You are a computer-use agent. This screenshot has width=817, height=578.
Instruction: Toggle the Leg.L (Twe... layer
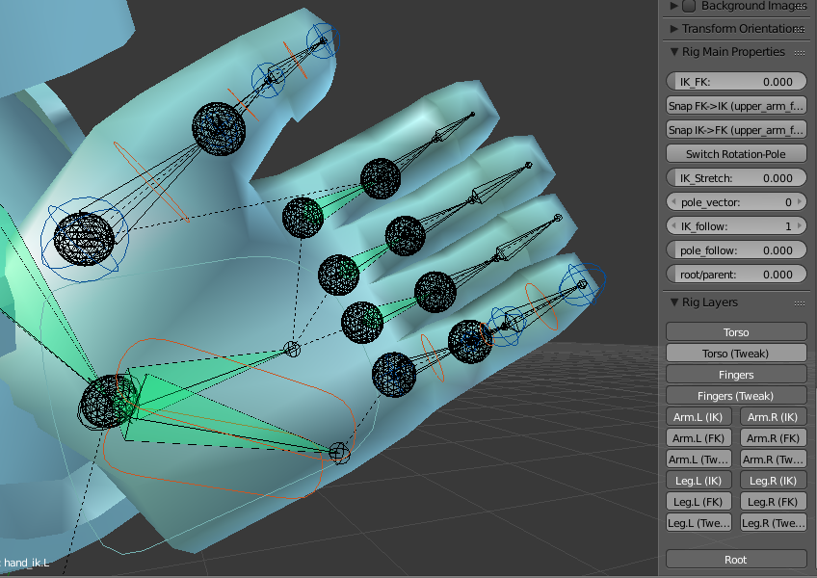(698, 523)
